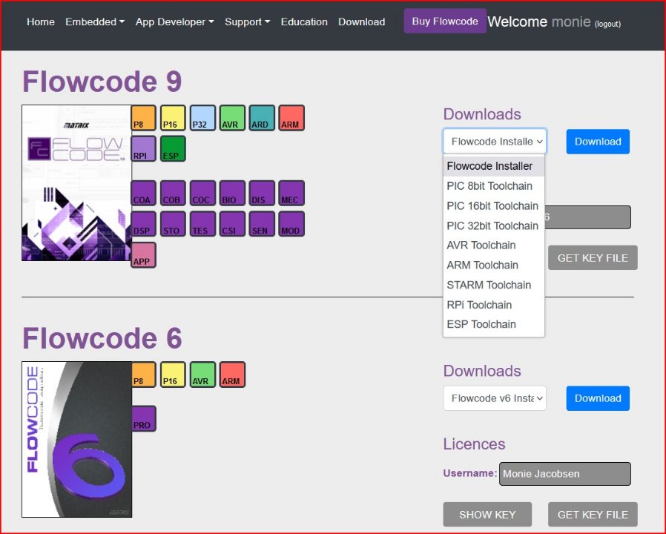Click the COA component pack badge

pyautogui.click(x=144, y=193)
